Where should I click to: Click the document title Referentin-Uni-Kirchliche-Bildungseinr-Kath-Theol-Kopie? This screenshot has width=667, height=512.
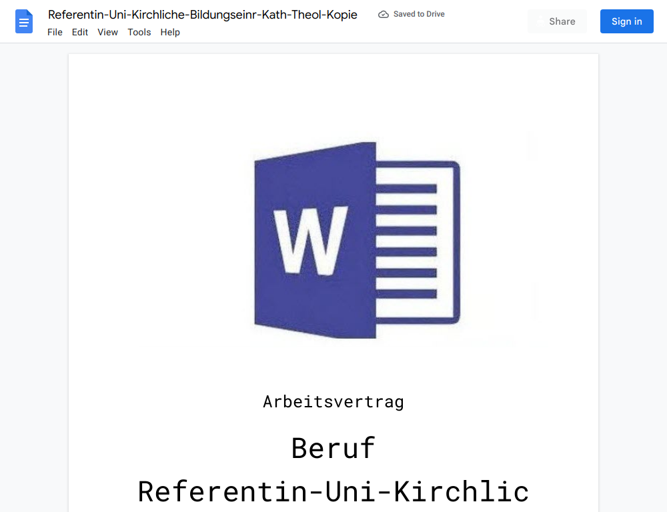203,15
